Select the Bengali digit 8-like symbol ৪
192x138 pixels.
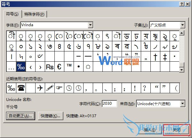click(59, 46)
